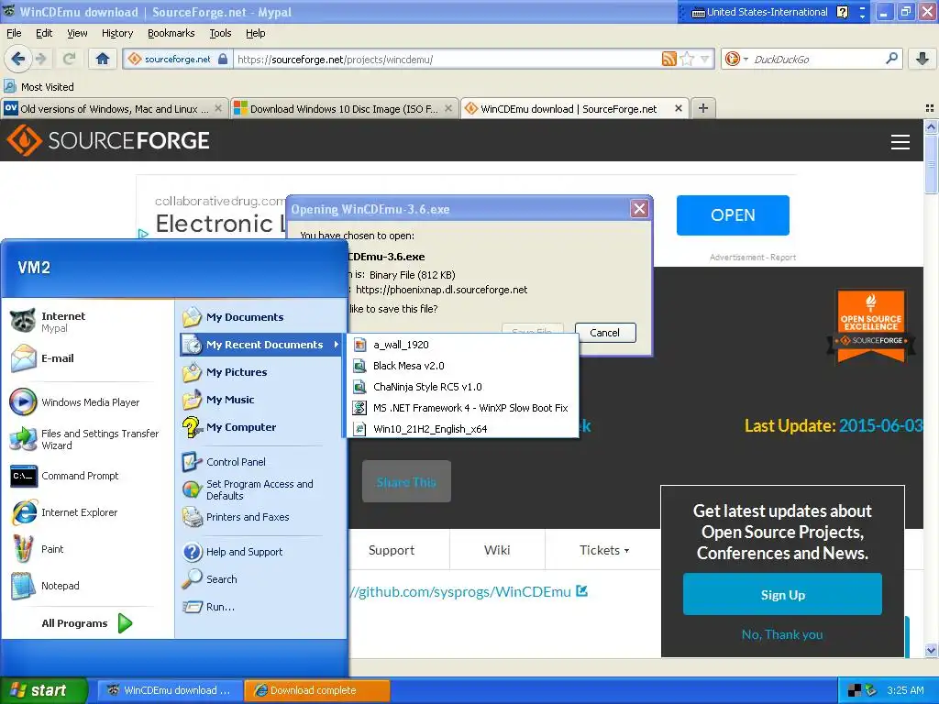Open the Bookmarks menu
939x704 pixels.
[x=171, y=33]
